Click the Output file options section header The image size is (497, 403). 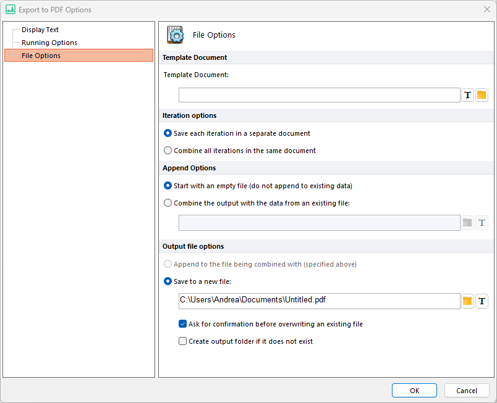click(326, 246)
